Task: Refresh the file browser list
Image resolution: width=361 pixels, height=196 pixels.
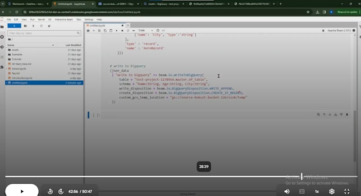Action: click(x=41, y=26)
